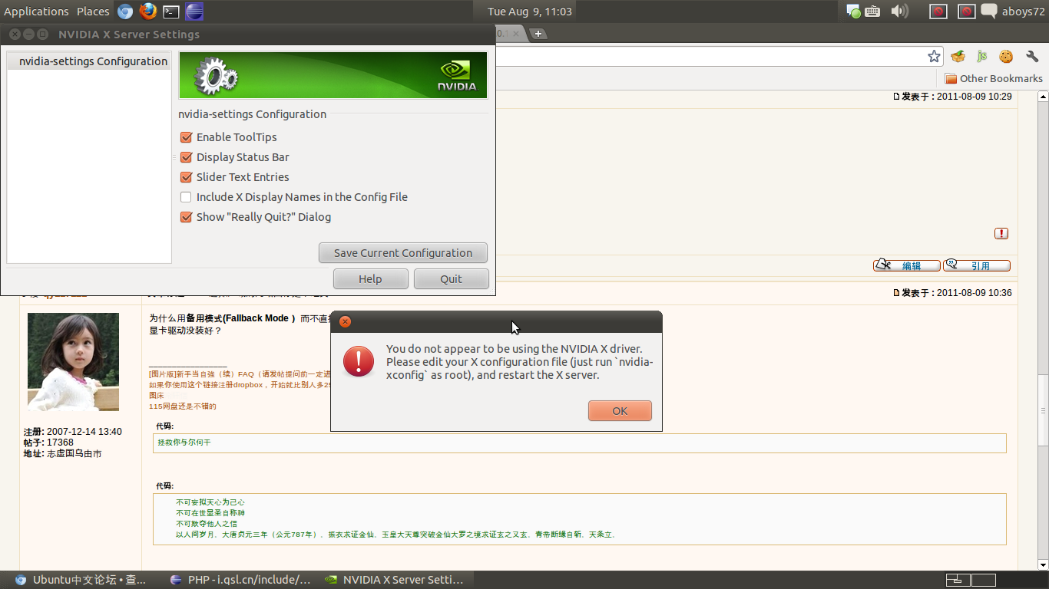This screenshot has width=1049, height=589.
Task: Close the partially hidden browser tab
Action: pyautogui.click(x=516, y=34)
